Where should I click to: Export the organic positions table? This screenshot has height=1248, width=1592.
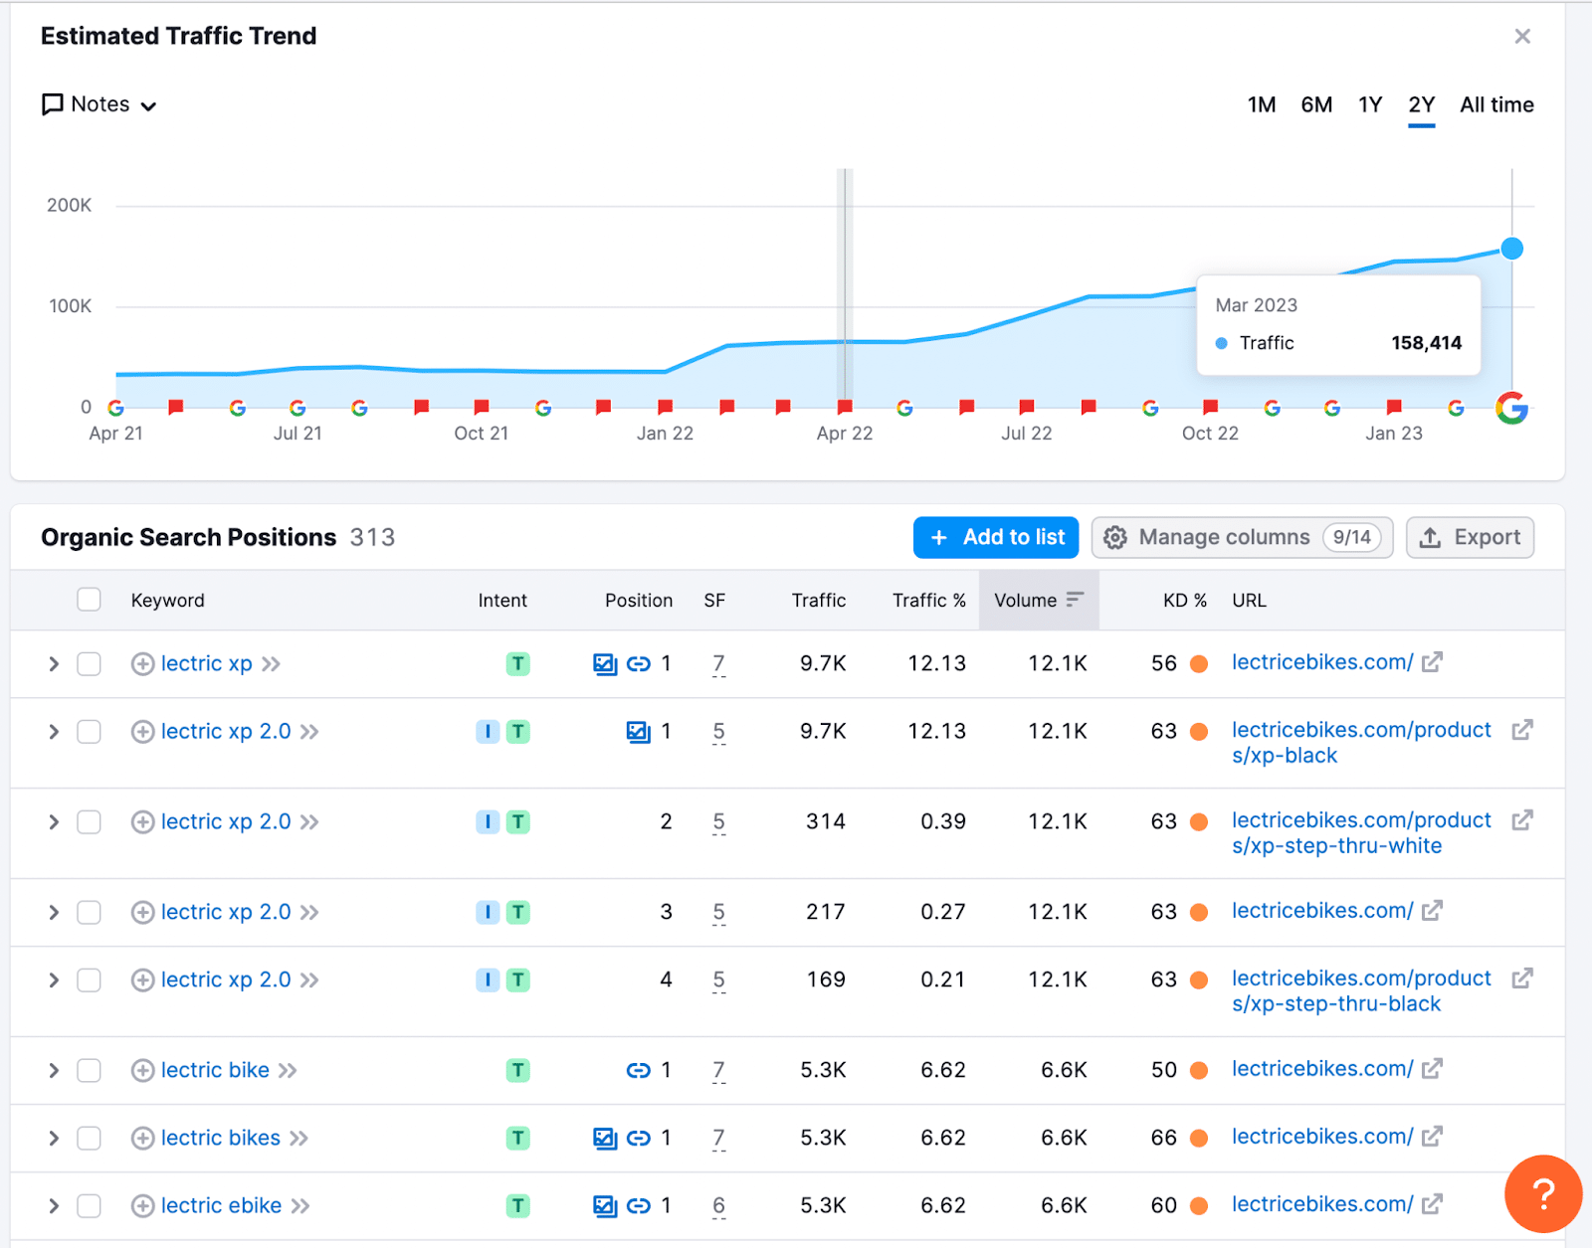[x=1470, y=537]
